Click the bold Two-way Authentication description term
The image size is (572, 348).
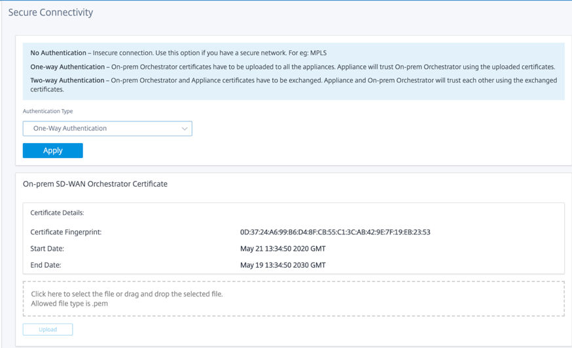[67, 80]
